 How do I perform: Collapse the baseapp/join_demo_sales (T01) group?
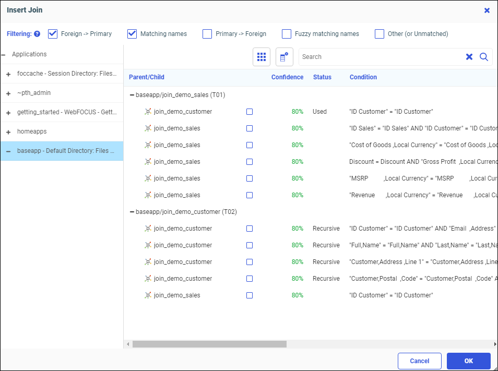[x=132, y=95]
